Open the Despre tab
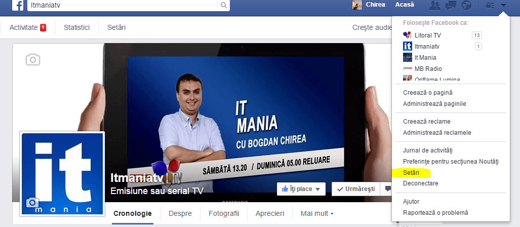This screenshot has height=227, width=520. coord(180,213)
